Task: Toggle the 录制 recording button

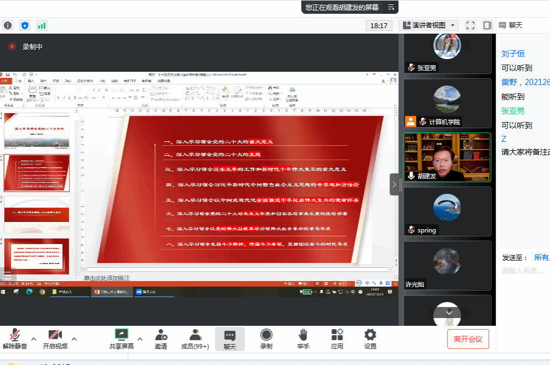Action: [x=266, y=338]
